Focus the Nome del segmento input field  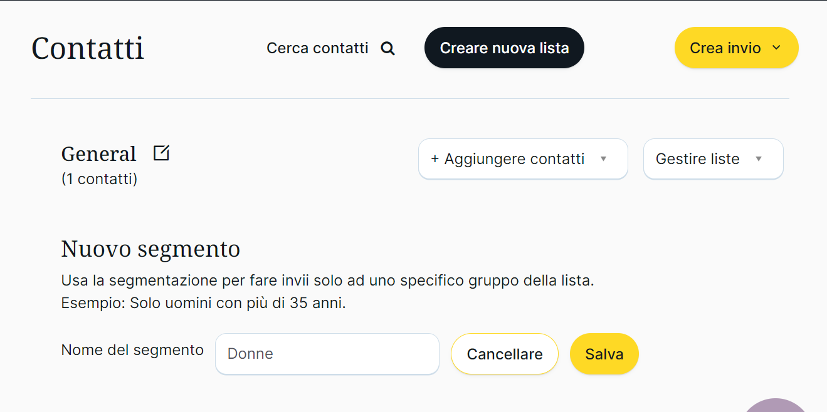[x=327, y=354]
